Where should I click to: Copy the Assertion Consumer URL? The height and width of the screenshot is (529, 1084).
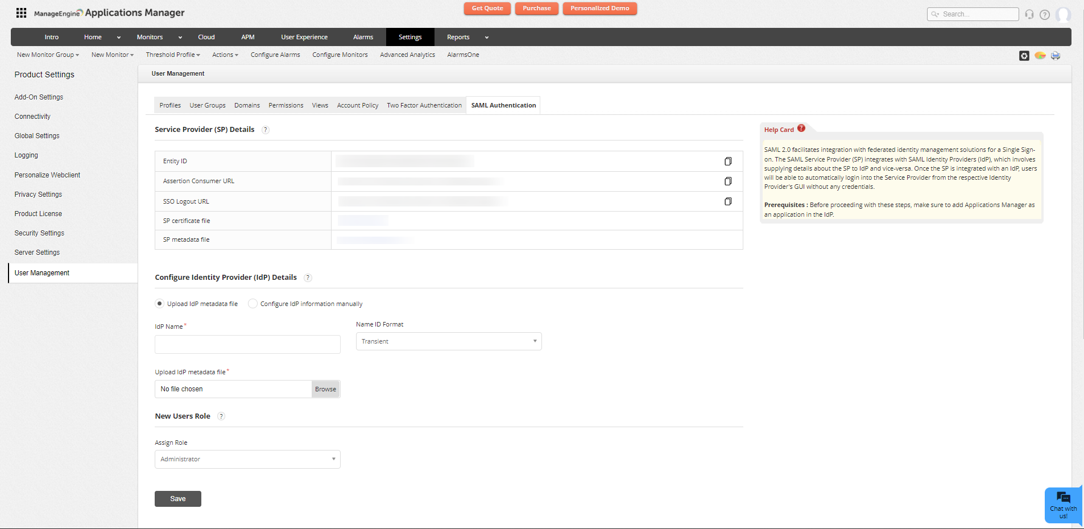click(727, 181)
